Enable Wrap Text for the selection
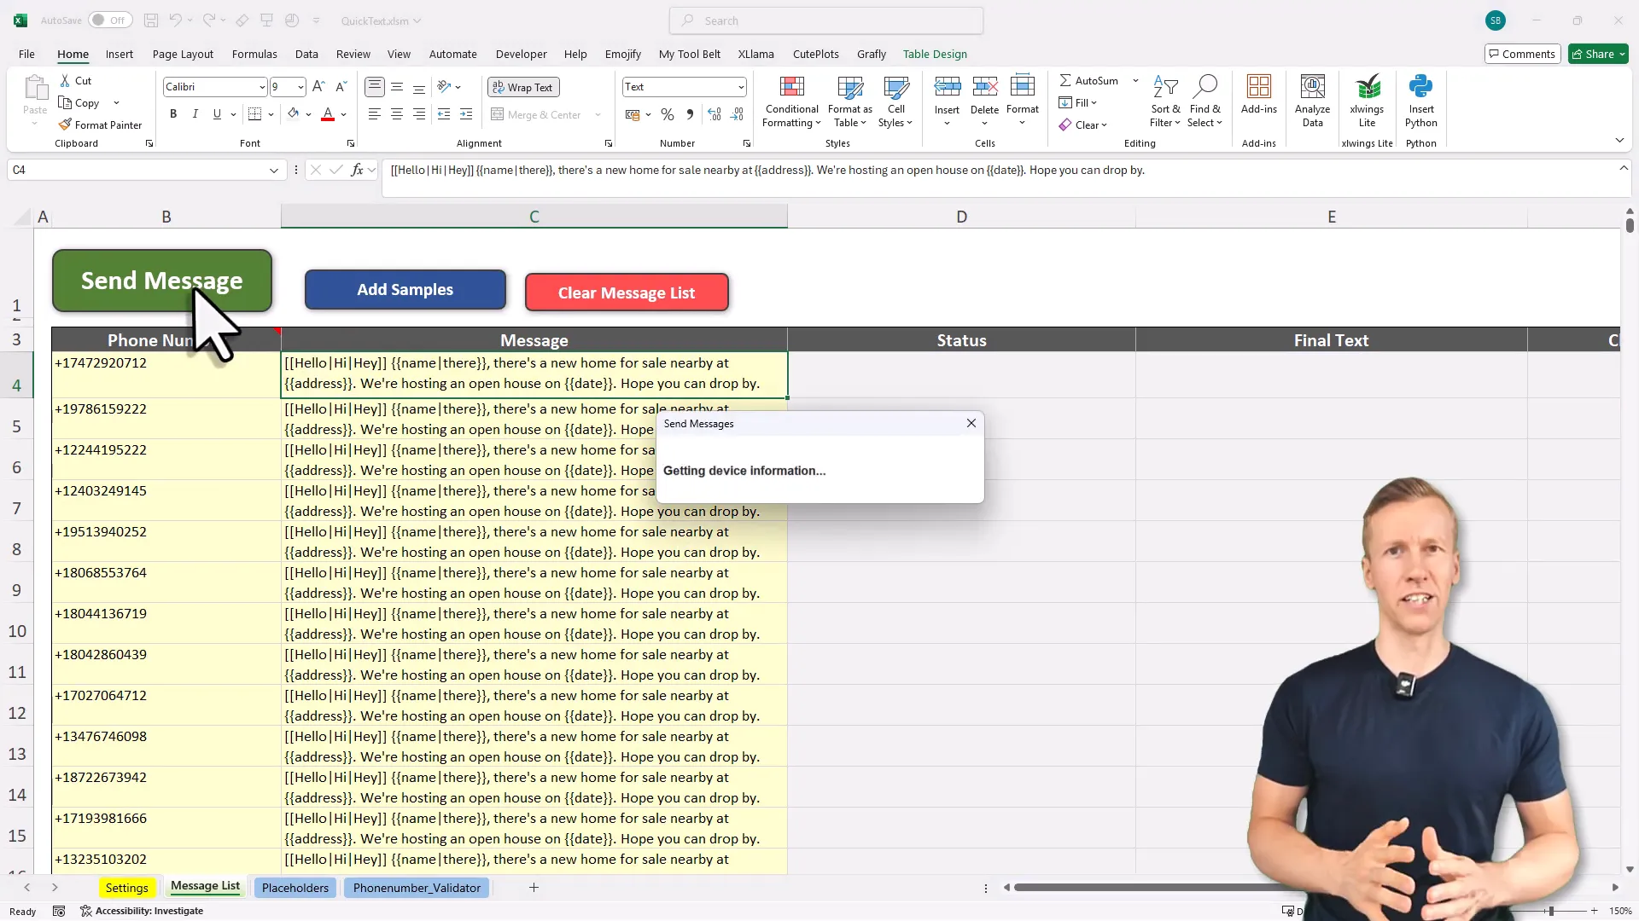The height and width of the screenshot is (921, 1639). [522, 86]
